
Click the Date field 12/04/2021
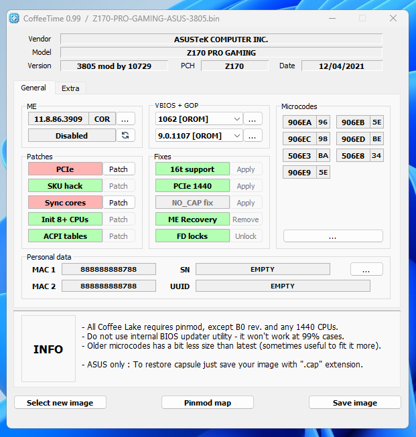[x=342, y=66]
